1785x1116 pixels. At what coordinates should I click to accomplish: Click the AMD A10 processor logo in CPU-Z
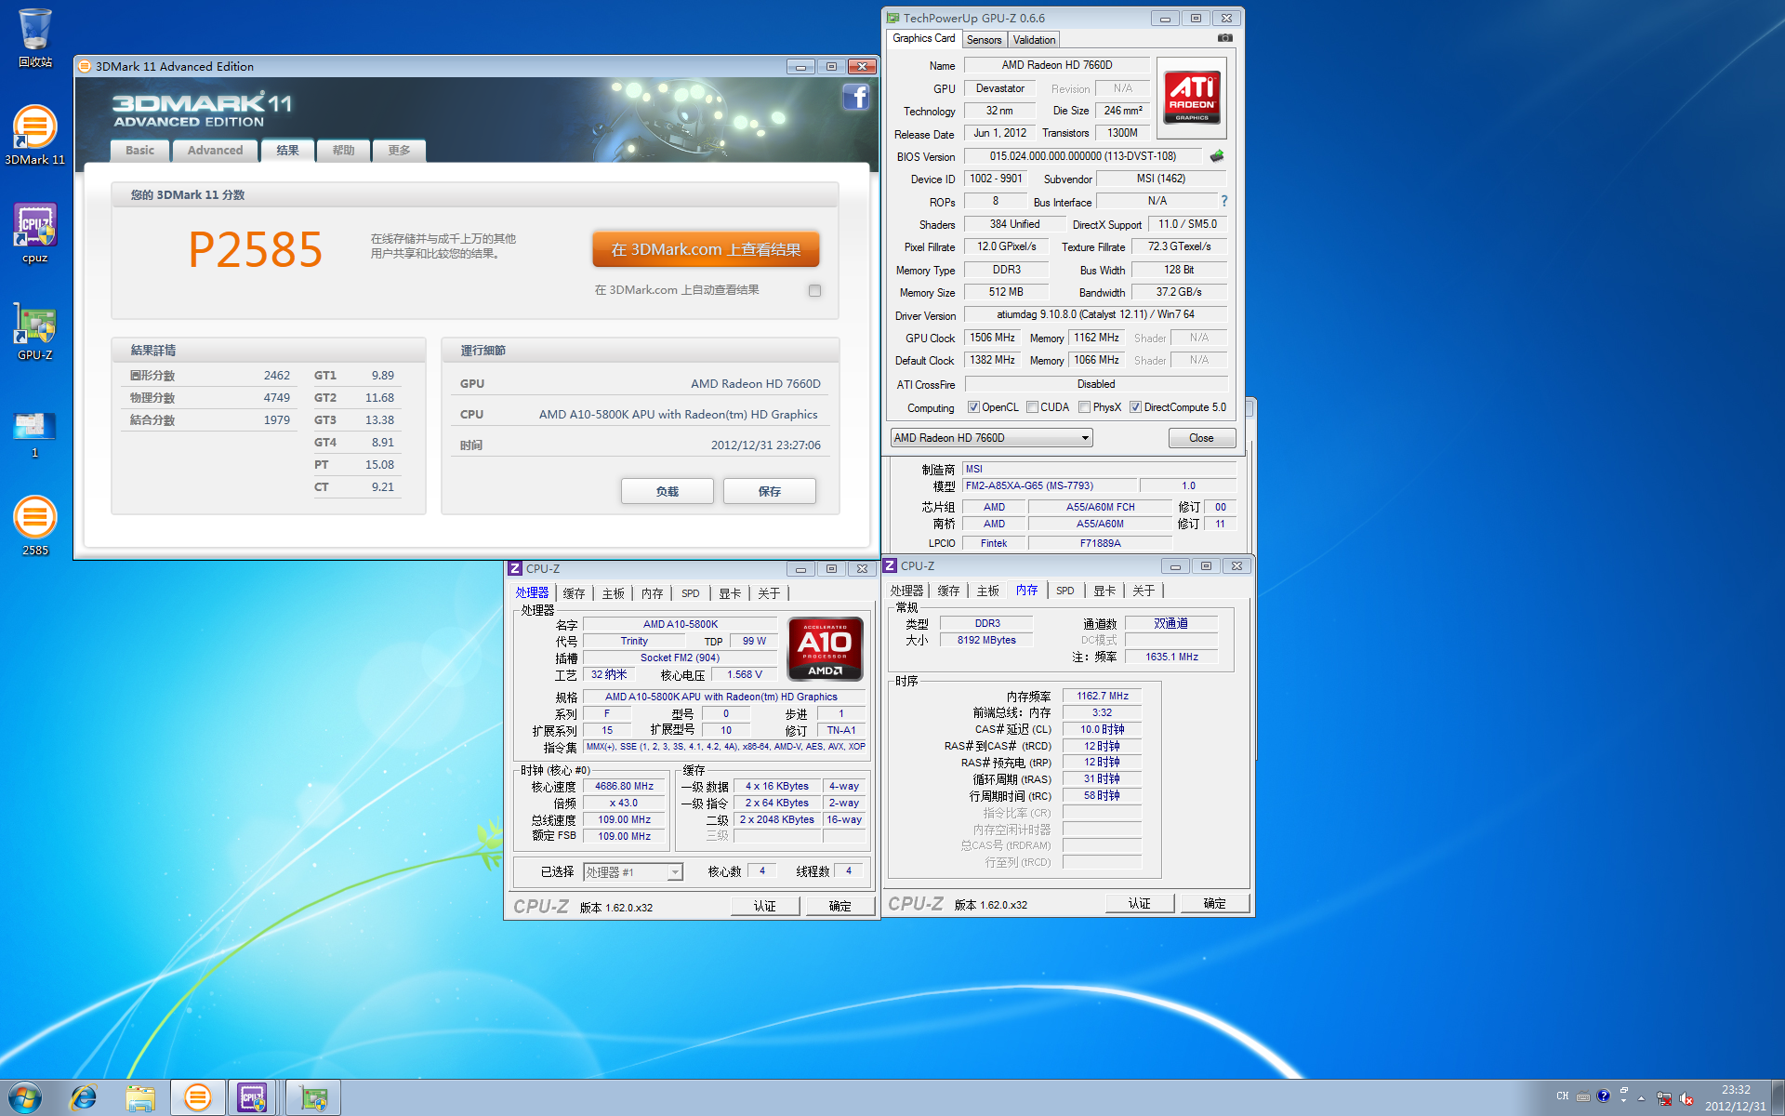point(825,649)
